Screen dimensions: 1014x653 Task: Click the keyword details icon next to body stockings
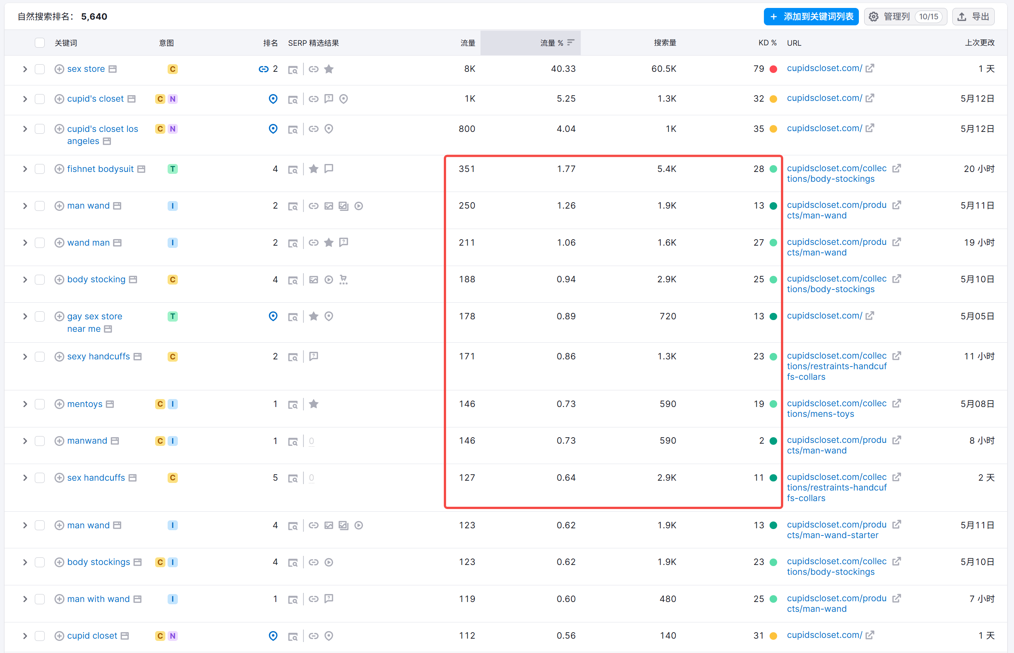pyautogui.click(x=137, y=562)
